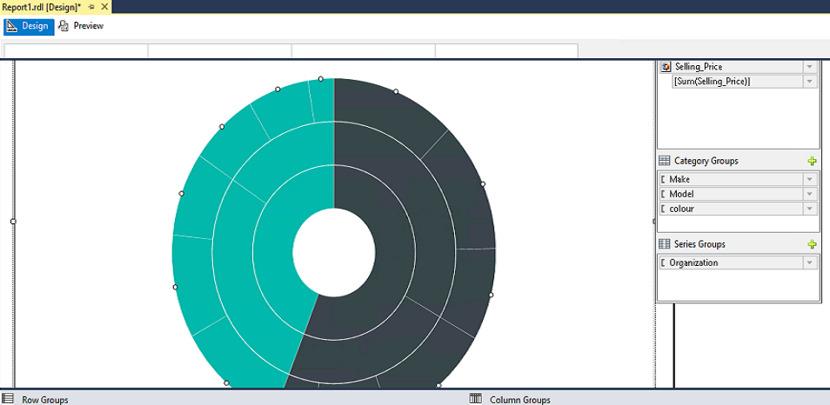Click the Column Groups panel label
Viewport: 830px width, 405px height.
pos(519,400)
